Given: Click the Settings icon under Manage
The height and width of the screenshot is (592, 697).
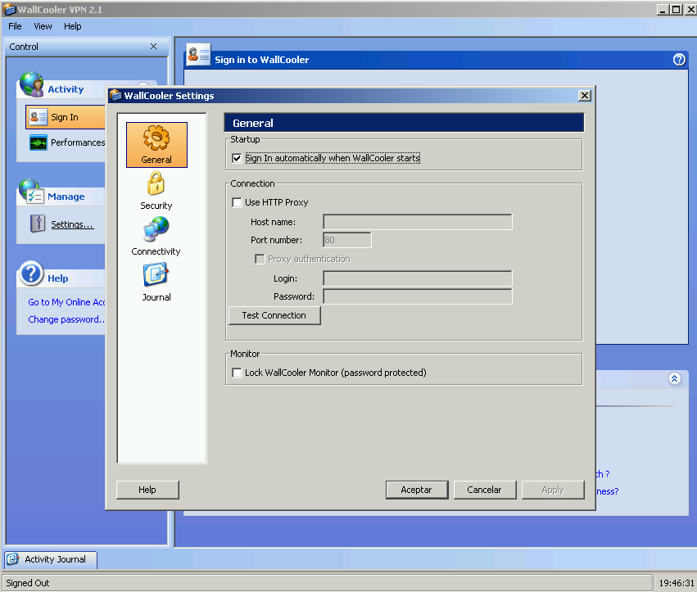Looking at the screenshot, I should coord(38,224).
